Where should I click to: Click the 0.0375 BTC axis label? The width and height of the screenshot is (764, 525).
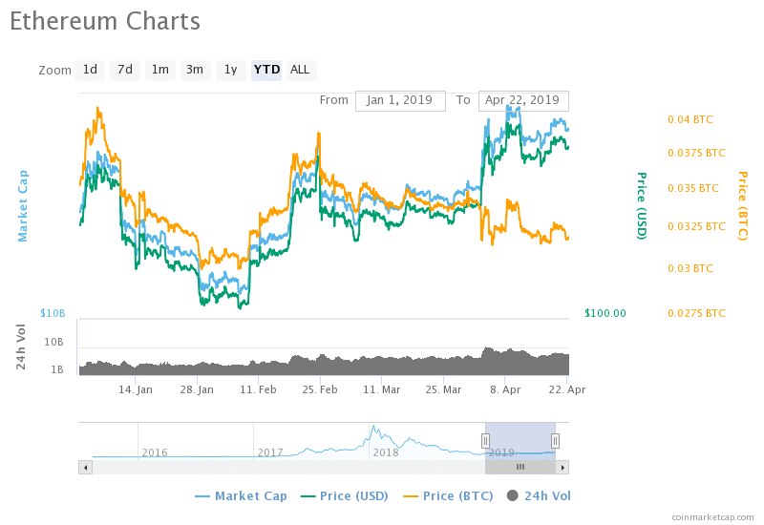(x=697, y=153)
